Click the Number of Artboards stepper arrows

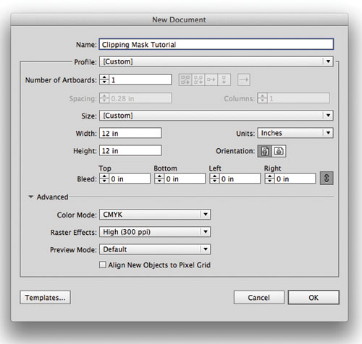104,79
